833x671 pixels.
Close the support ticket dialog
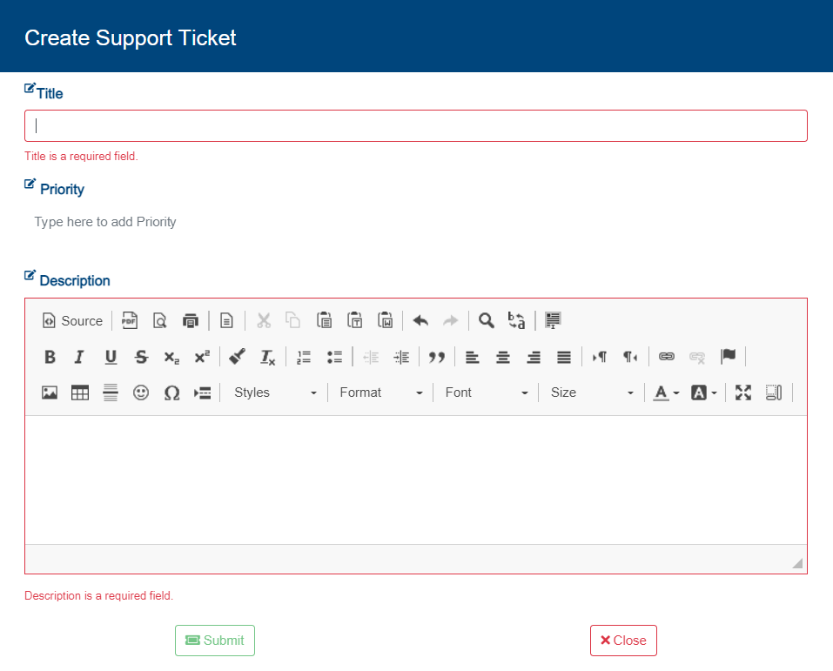(x=624, y=641)
